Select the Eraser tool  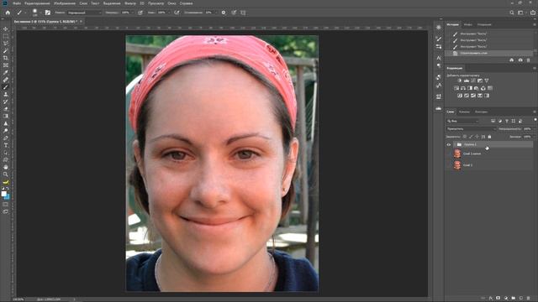pos(6,109)
